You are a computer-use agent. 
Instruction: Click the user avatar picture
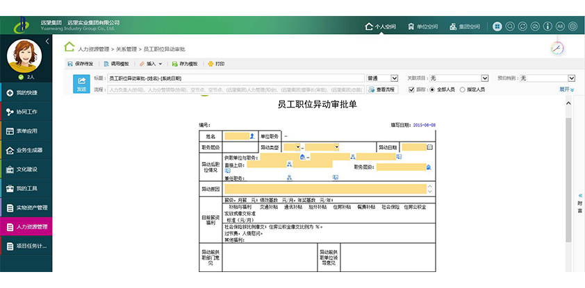(x=24, y=56)
